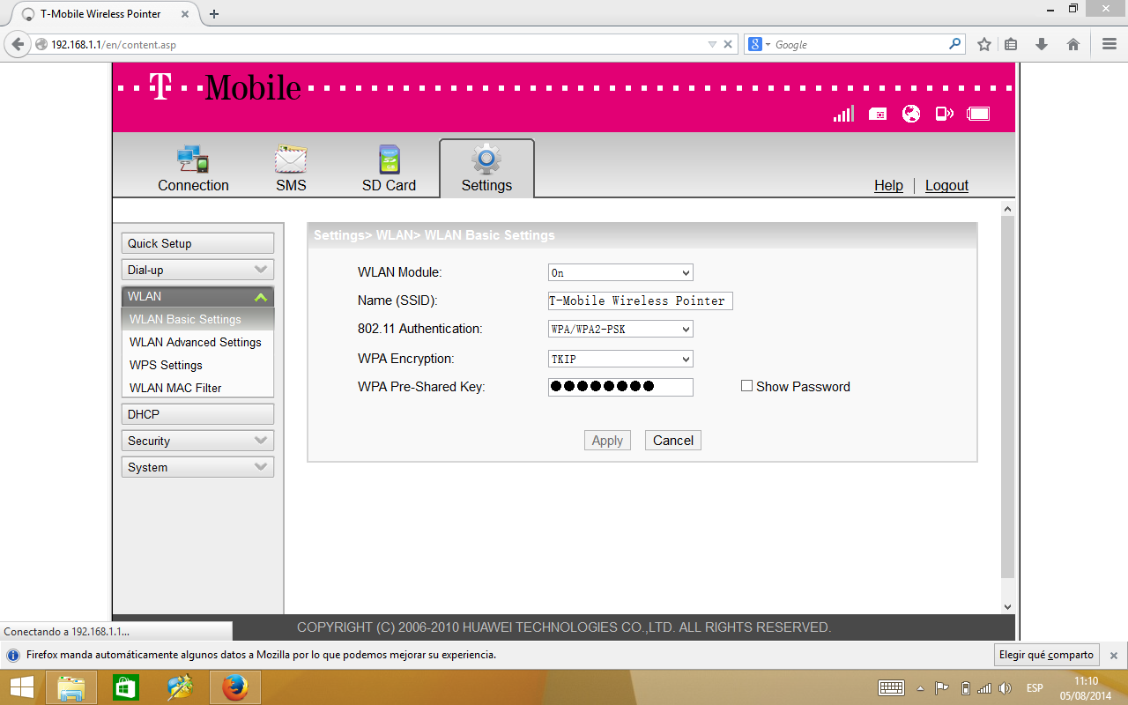Viewport: 1128px width, 705px height.
Task: Open the SMS envelope icon
Action: 291,160
